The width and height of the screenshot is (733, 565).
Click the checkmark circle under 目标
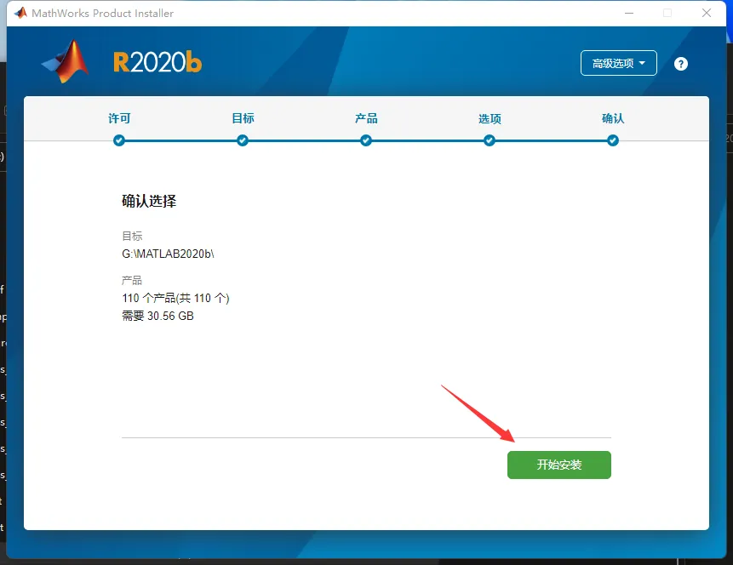click(243, 140)
